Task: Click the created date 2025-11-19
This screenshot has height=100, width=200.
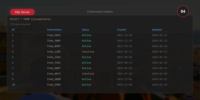Action: click(124, 40)
